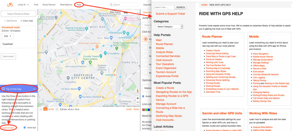Open the Edit dropdown for Unnamed route
Image resolution: width=293 pixels, height=131 pixels.
(x=8, y=36)
